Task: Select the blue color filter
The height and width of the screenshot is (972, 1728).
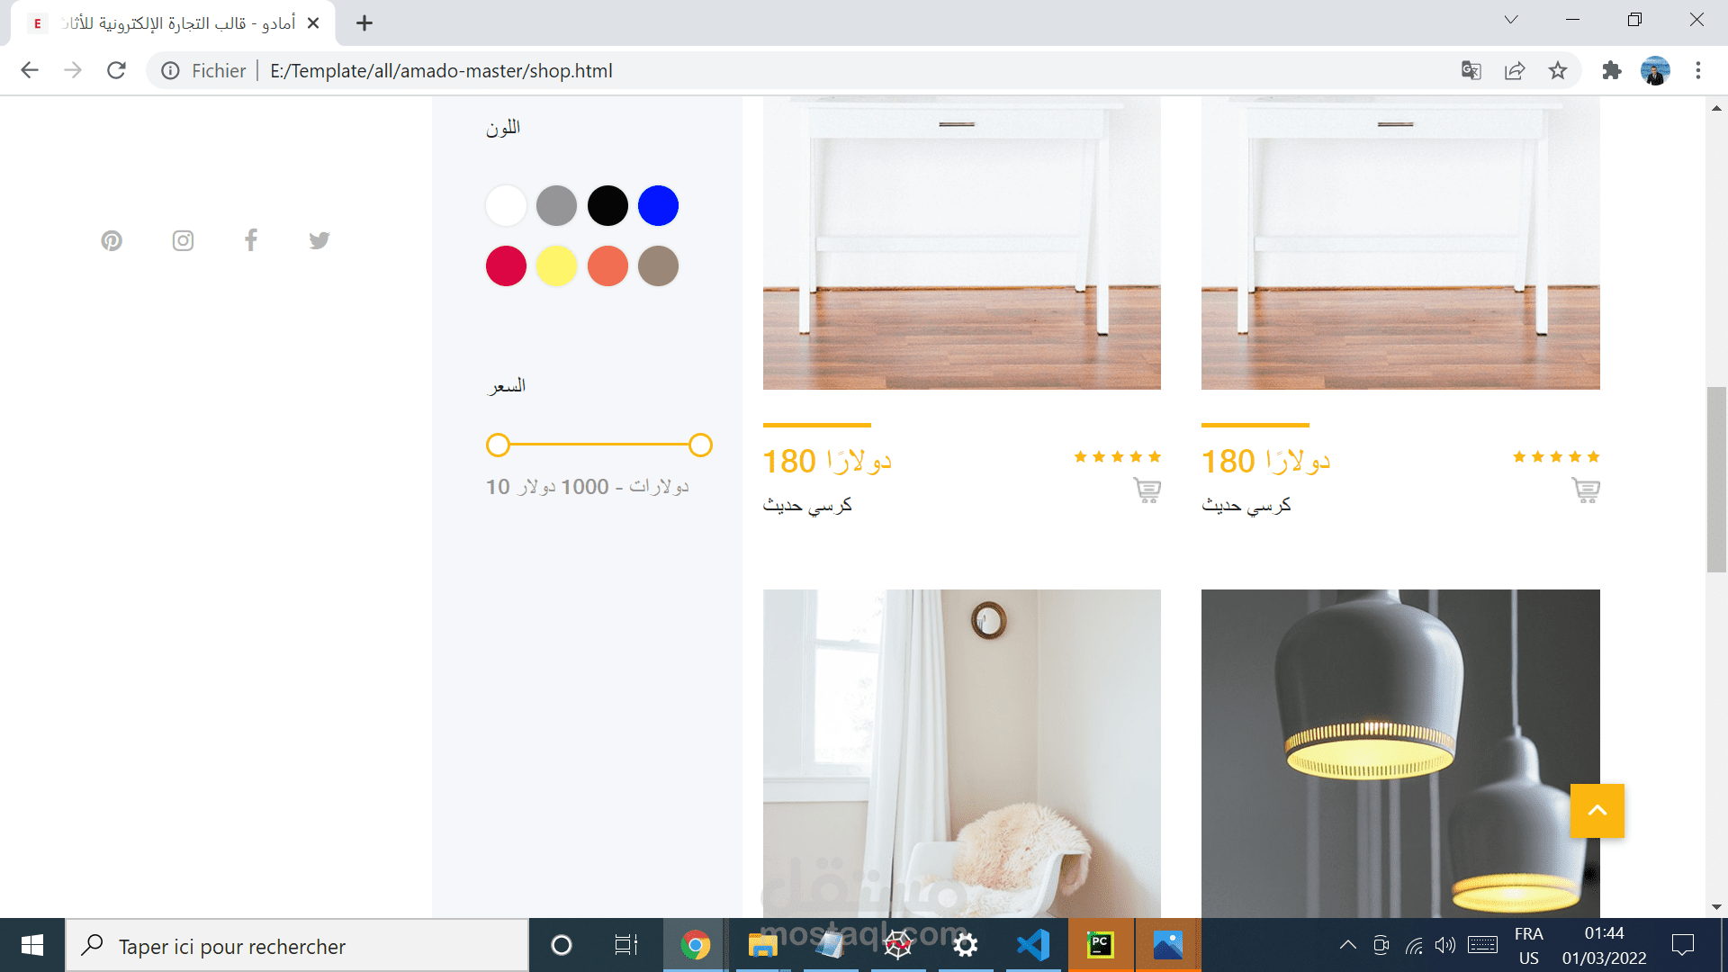Action: (x=658, y=206)
